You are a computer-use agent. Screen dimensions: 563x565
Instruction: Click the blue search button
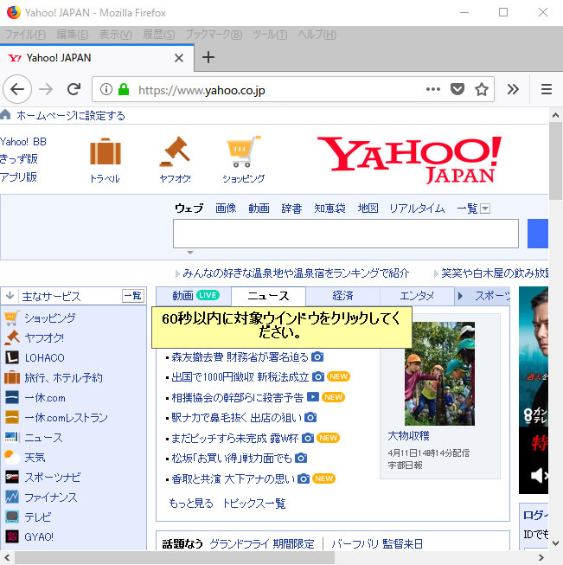(x=538, y=234)
